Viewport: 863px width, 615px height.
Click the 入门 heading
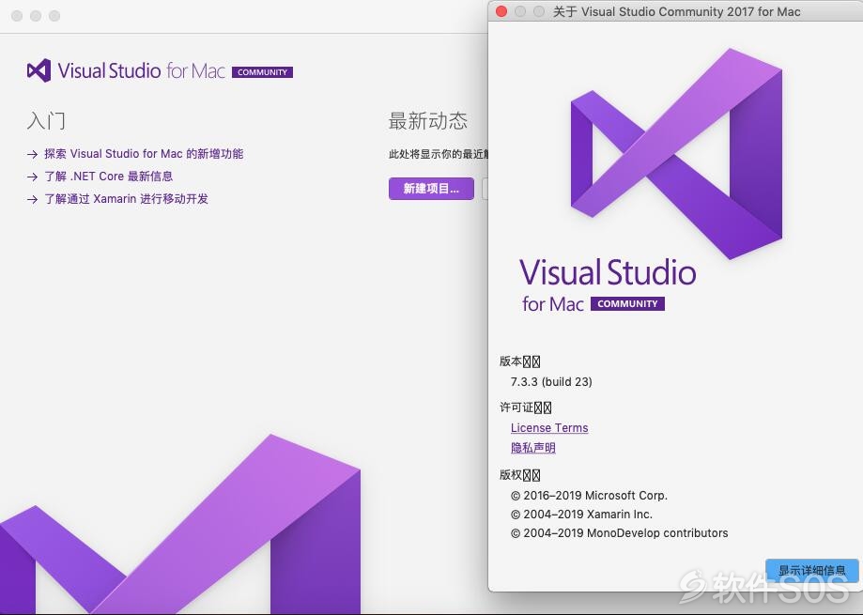point(46,120)
